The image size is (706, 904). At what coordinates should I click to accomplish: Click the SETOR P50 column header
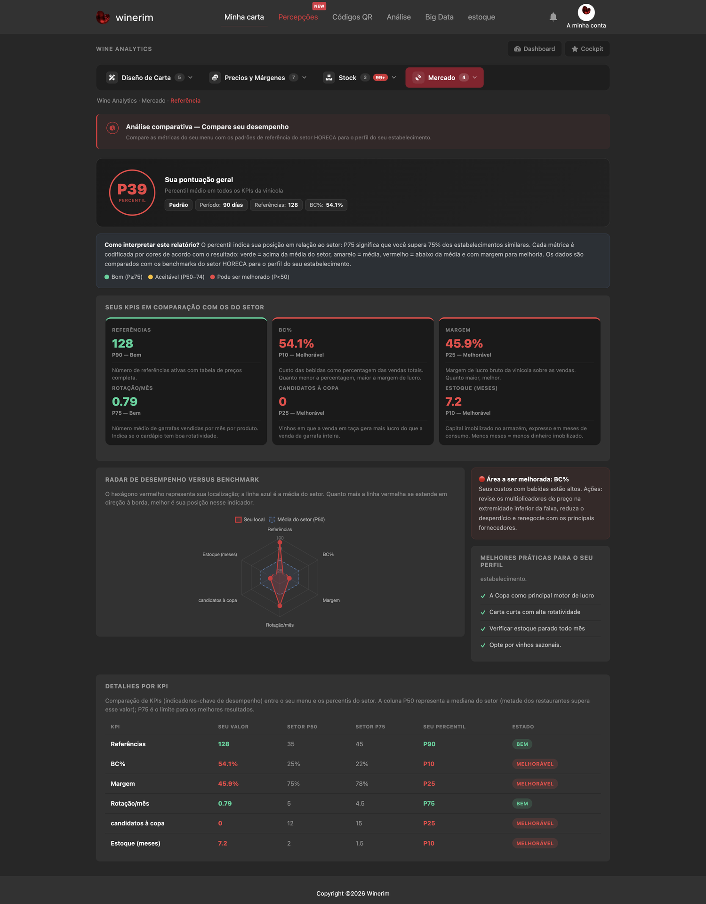tap(302, 727)
